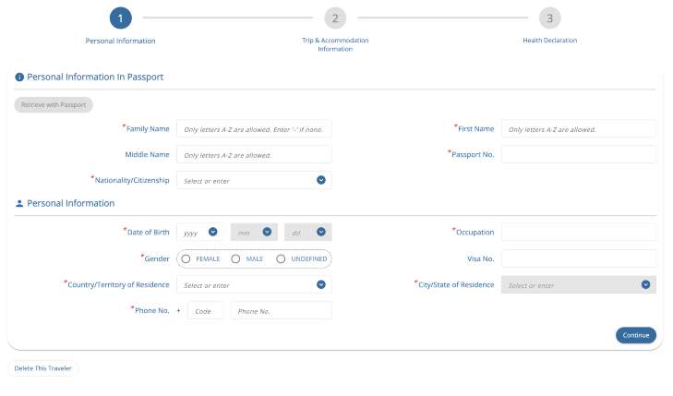Expand the birth day dd dropdown
The width and height of the screenshot is (673, 396).
[321, 232]
